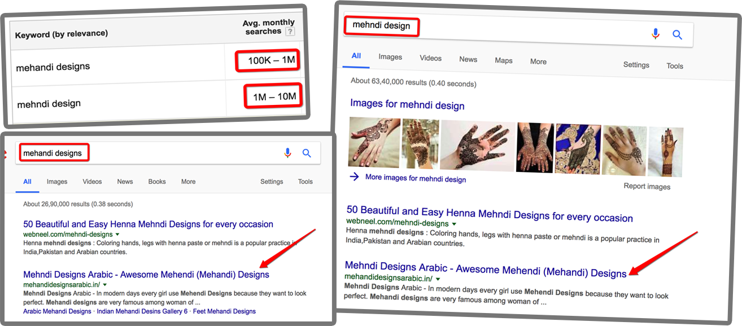Screen dimensions: 742x326
Task: Open Tools in the mehndi design results
Action: pyautogui.click(x=675, y=66)
